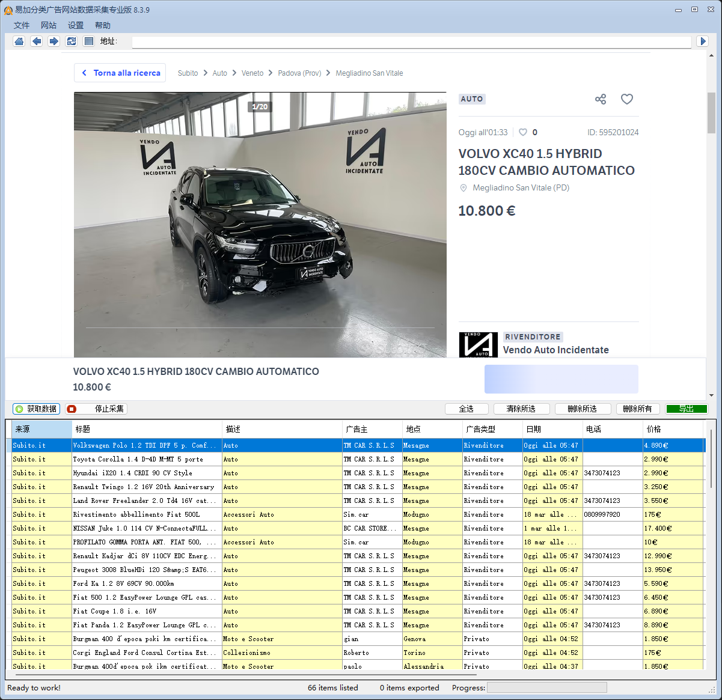Sort the table by 来源 column header

pos(41,429)
